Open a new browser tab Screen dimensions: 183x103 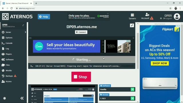click(x=36, y=3)
